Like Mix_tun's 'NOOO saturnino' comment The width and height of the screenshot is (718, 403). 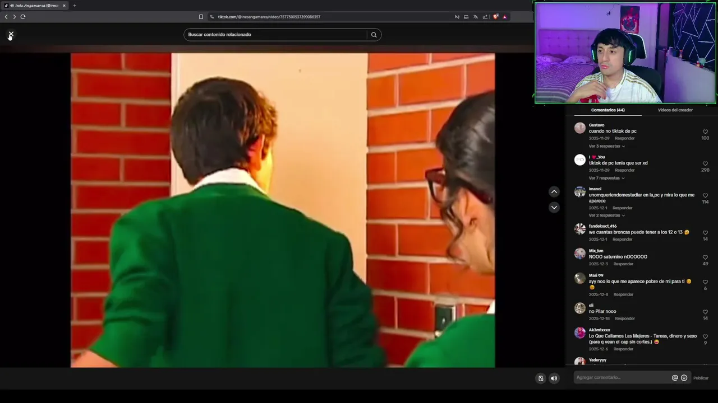[x=705, y=257]
